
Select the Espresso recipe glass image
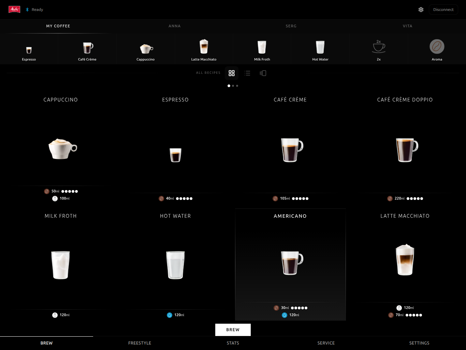[176, 155]
